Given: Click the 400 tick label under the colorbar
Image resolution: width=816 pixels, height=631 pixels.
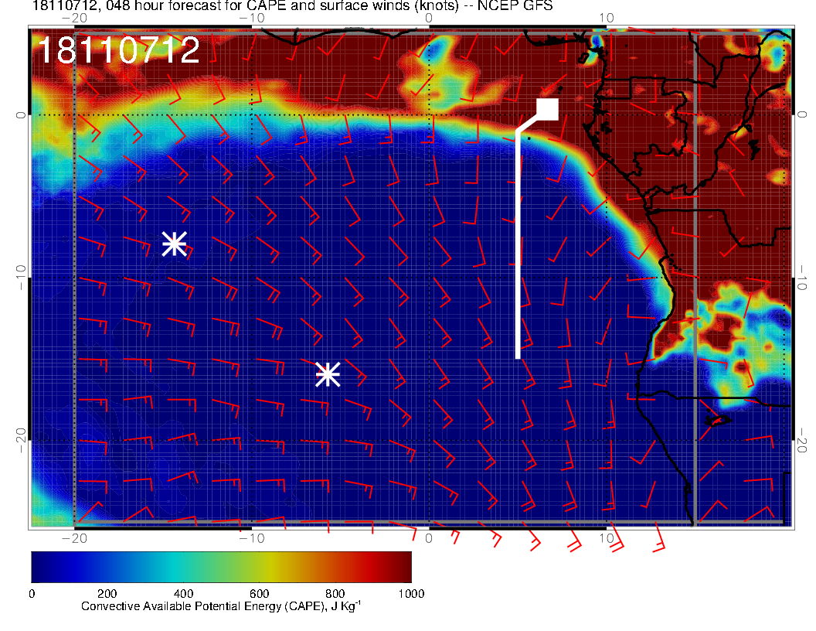Looking at the screenshot, I should [183, 594].
